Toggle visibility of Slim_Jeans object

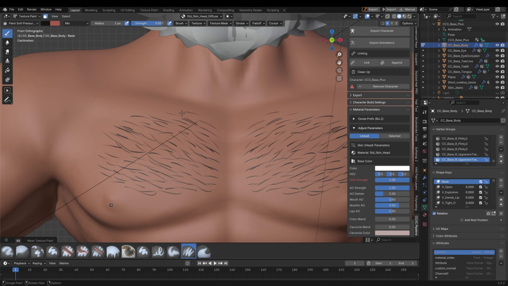click(x=497, y=88)
